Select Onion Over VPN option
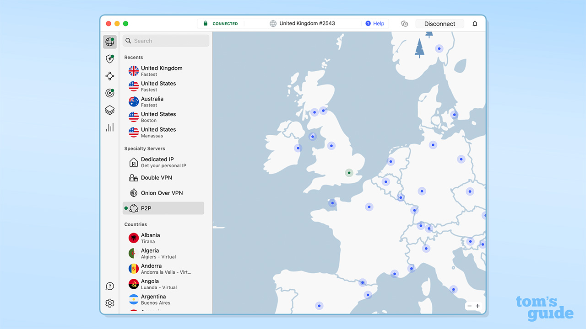The width and height of the screenshot is (586, 329). coord(162,193)
